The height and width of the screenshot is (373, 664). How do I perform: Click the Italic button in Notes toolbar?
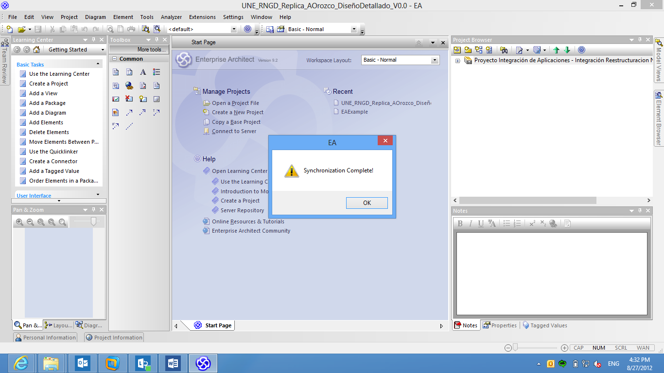coord(471,223)
